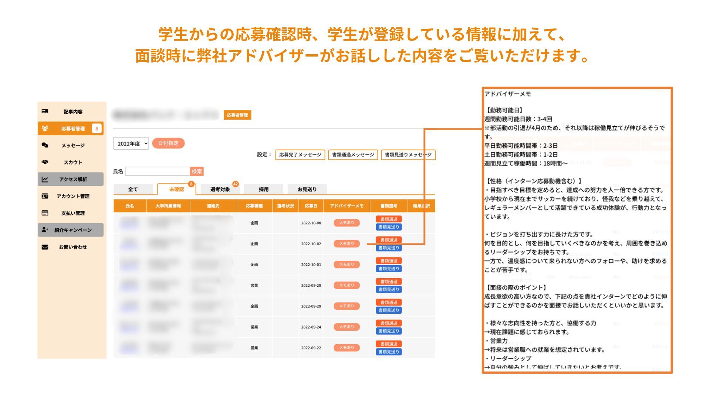Click the 検索 search button
Screen dimensions: 710x399
point(197,171)
